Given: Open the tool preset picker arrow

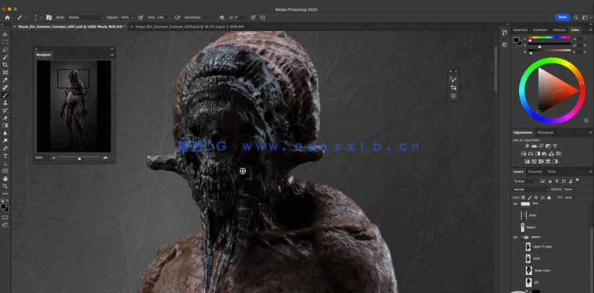Looking at the screenshot, I should pos(26,18).
